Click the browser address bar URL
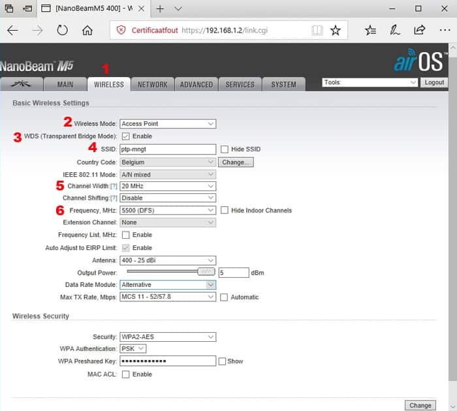The image size is (457, 411). (x=225, y=30)
